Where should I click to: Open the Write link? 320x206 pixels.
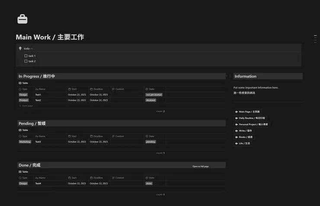(244, 131)
